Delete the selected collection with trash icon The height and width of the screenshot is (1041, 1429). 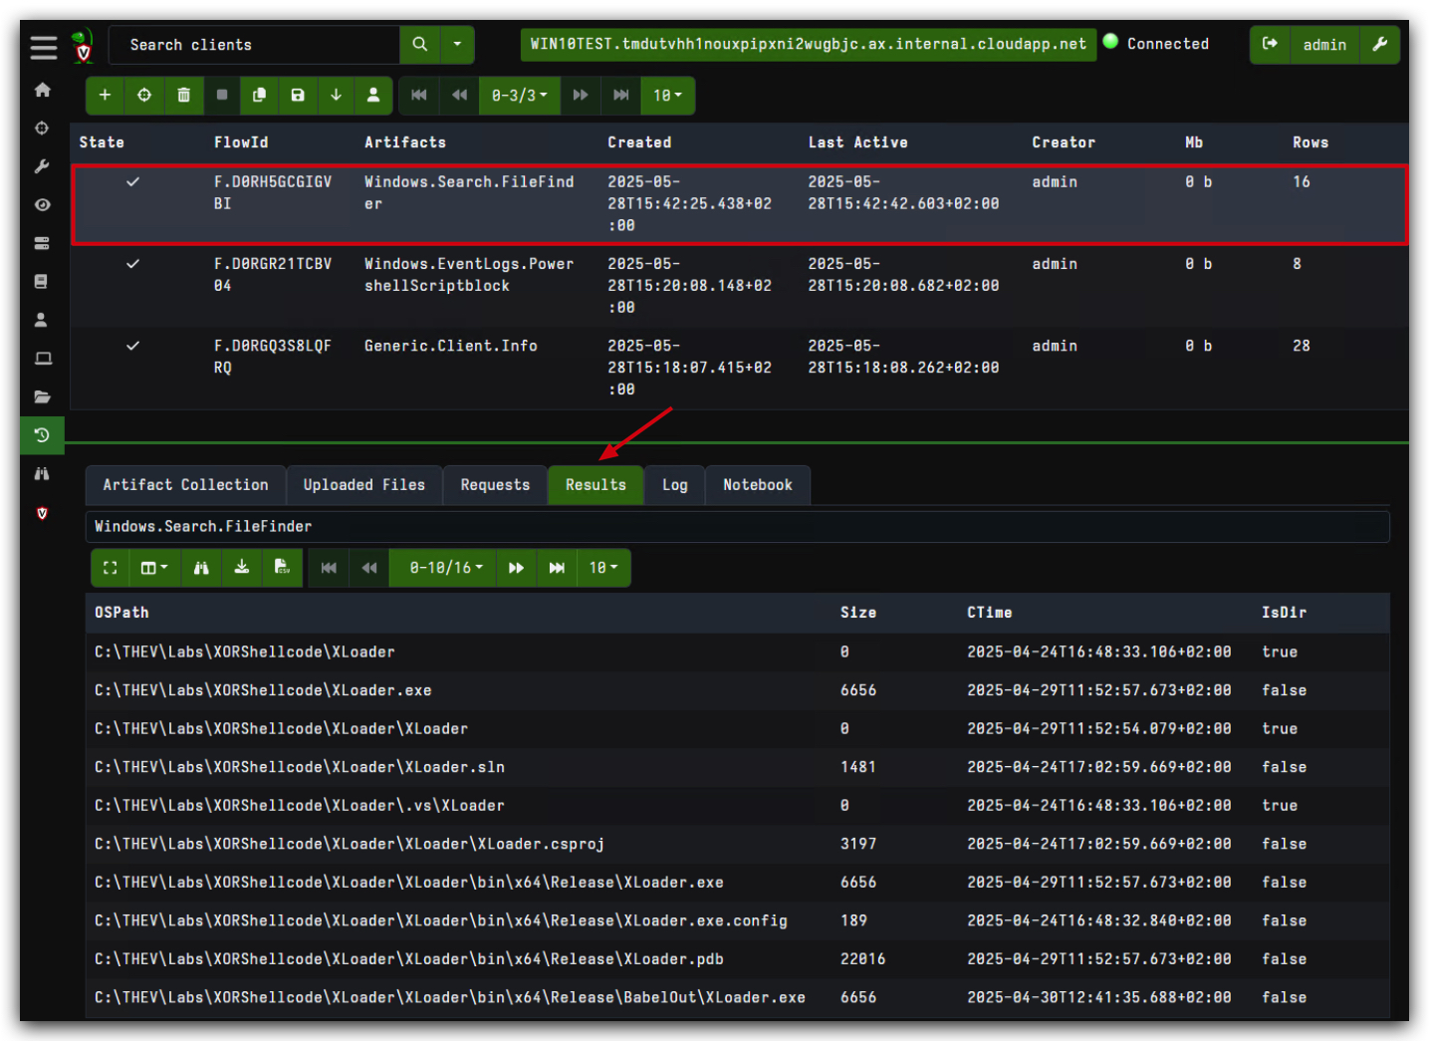pos(183,95)
